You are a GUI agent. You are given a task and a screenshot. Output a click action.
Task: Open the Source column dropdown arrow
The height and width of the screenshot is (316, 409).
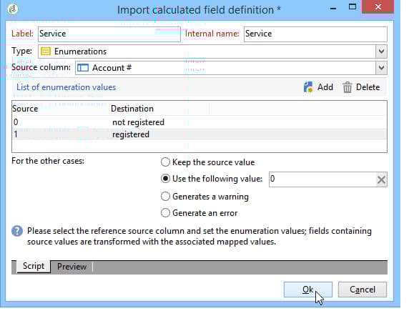tap(381, 68)
